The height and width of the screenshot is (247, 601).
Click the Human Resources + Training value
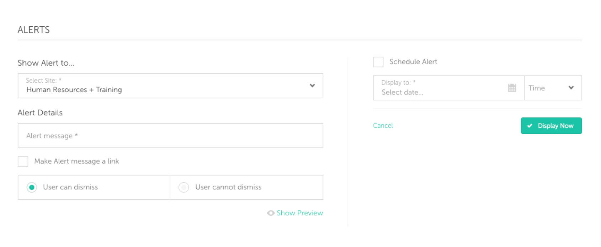pos(74,90)
